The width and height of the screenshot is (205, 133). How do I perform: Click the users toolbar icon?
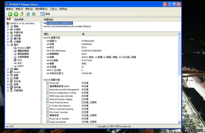coord(34,14)
